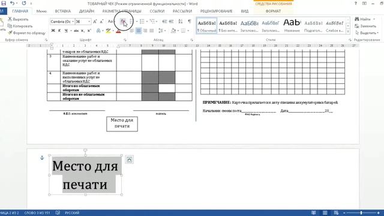Toggle italic formatting (К)

click(x=59, y=31)
